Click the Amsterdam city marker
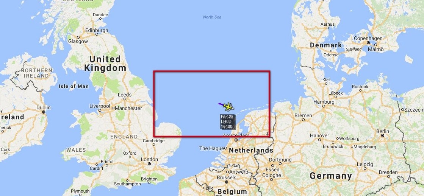 click(236, 140)
